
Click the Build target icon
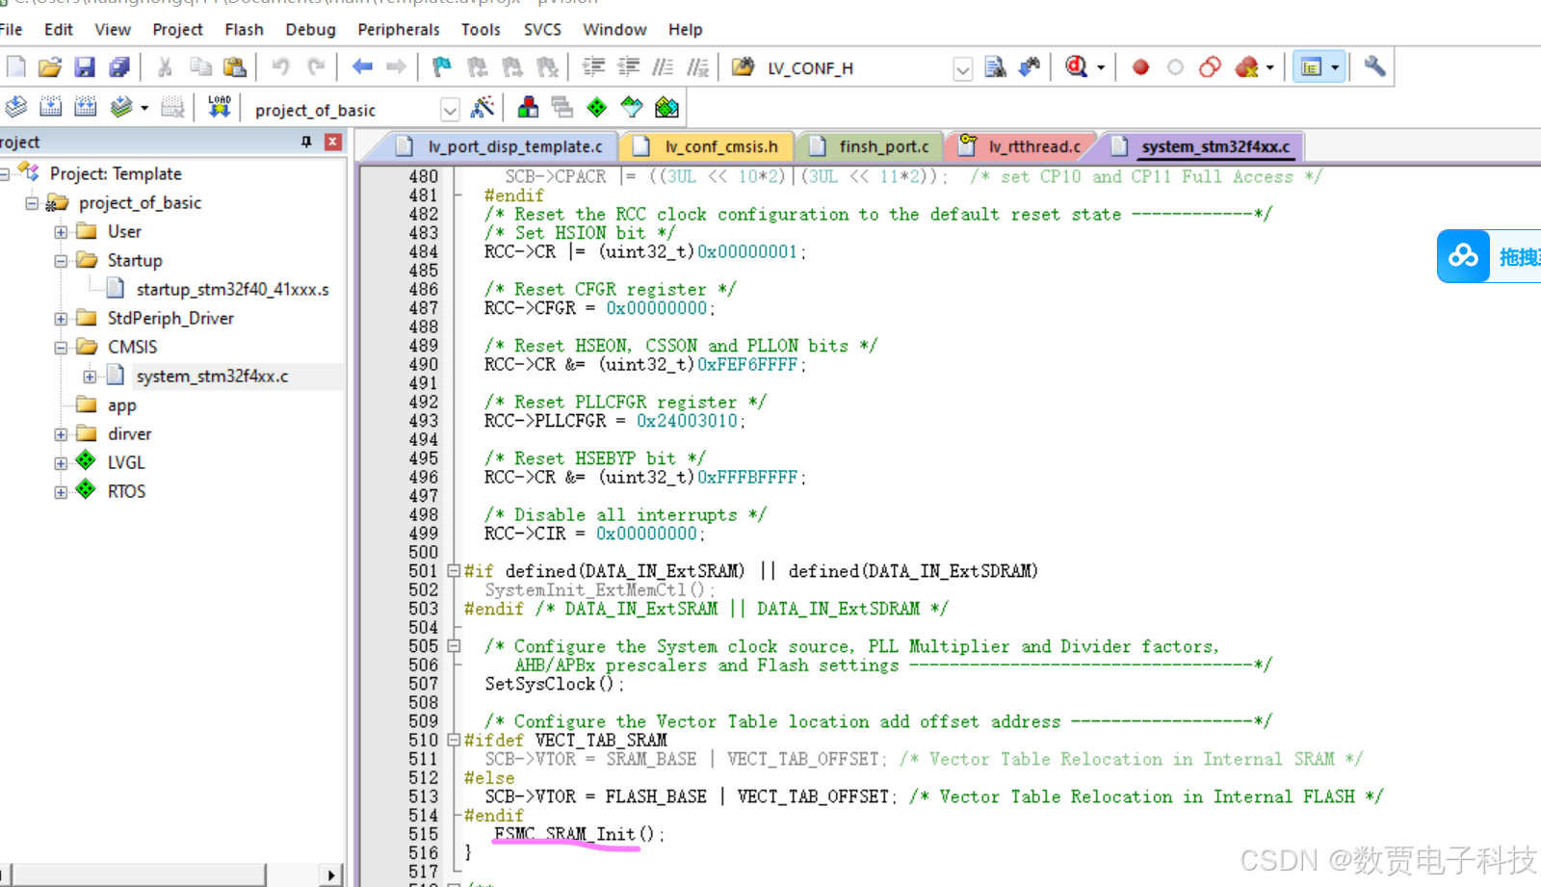51,107
